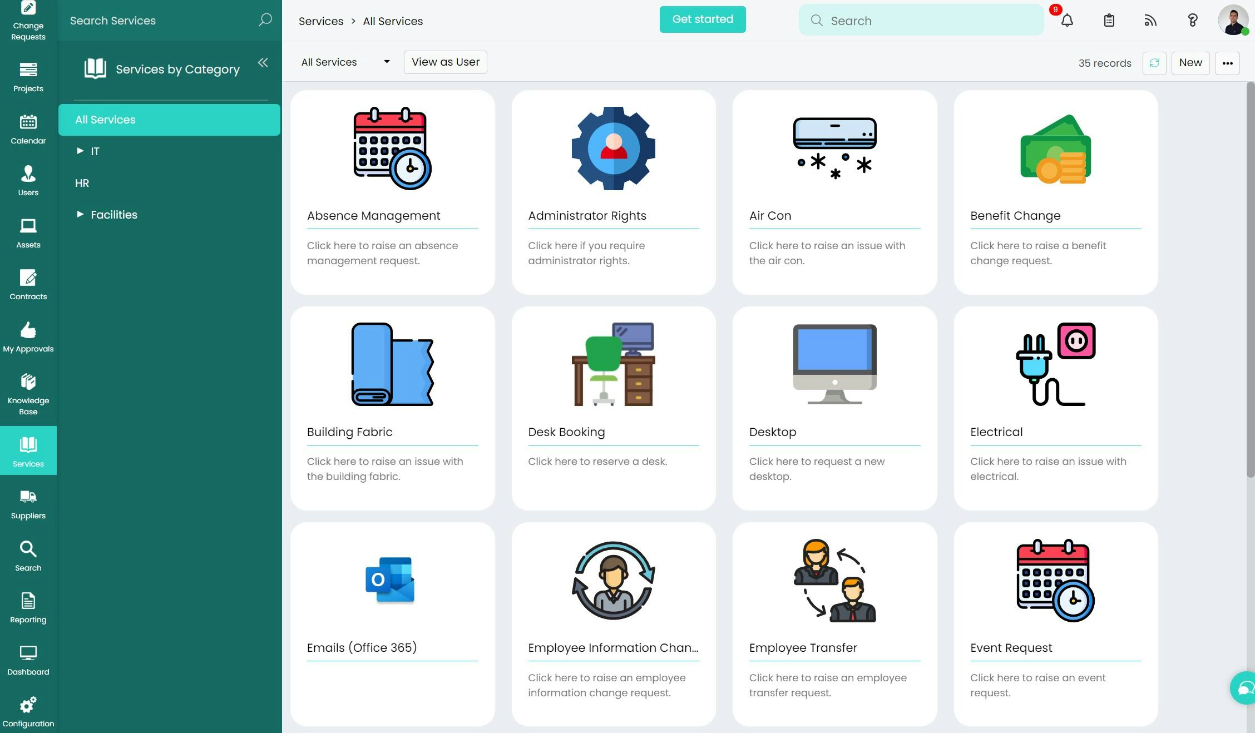The width and height of the screenshot is (1255, 733).
Task: Open the RSS feed icon
Action: 1150,21
